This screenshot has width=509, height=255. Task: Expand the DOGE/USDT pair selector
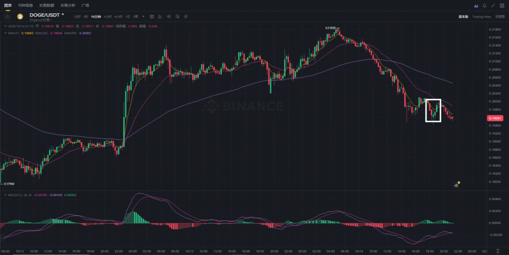pyautogui.click(x=63, y=15)
